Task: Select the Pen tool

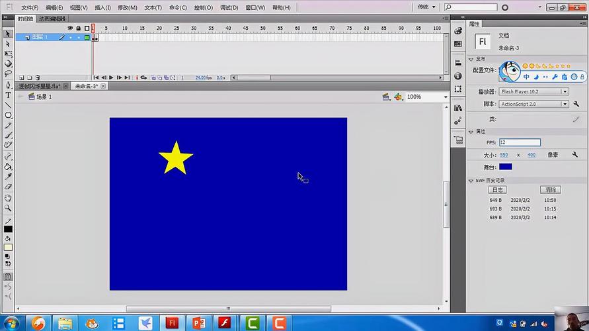Action: pos(7,85)
